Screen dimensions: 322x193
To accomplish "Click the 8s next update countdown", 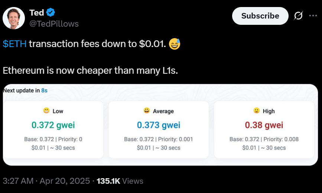I will [44, 90].
